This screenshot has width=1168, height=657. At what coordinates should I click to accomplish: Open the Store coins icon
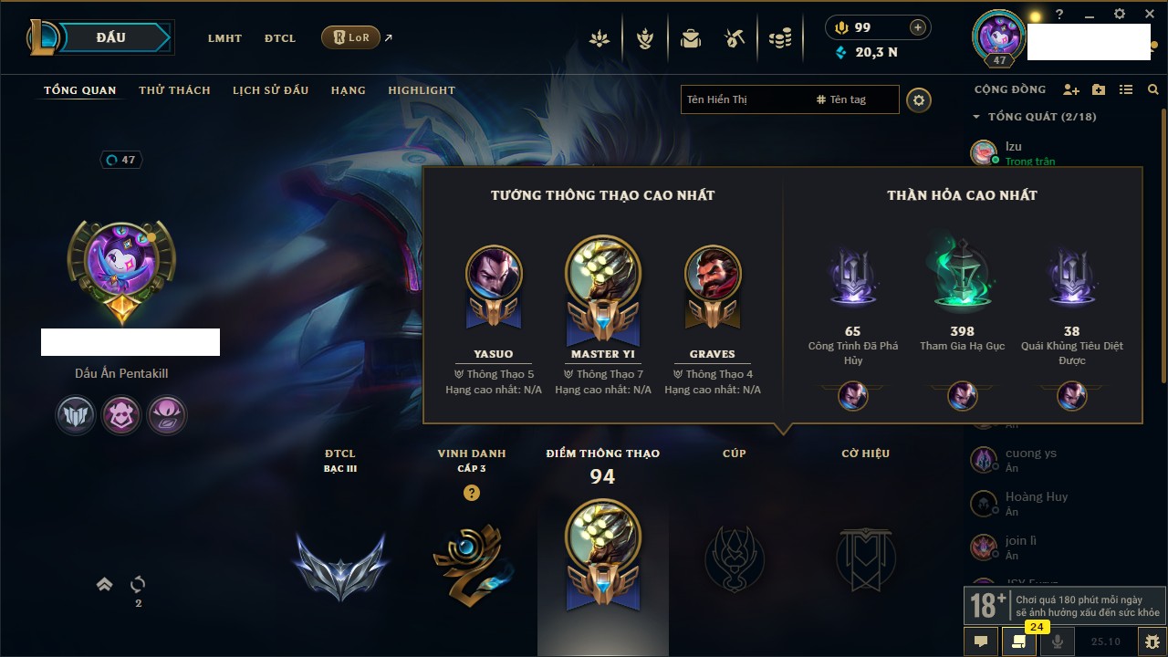779,38
